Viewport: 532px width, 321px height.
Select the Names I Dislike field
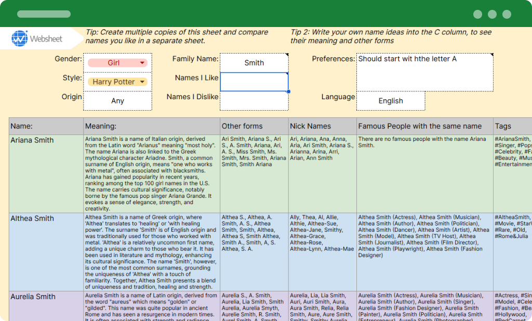tap(254, 100)
